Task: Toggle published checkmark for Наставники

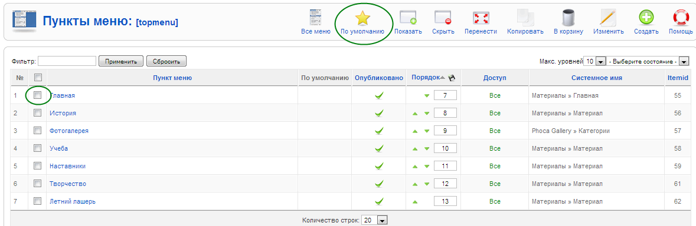Action: pos(378,167)
